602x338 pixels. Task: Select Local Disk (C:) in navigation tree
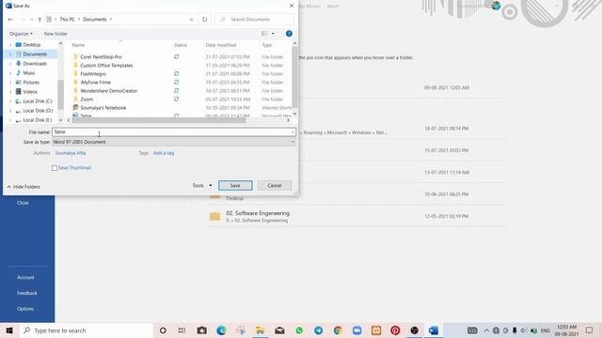(38, 101)
